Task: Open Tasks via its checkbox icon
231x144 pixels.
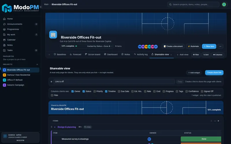Action: coord(4,50)
